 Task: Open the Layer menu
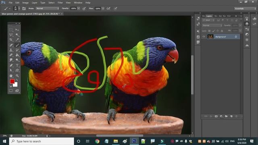click(34, 3)
